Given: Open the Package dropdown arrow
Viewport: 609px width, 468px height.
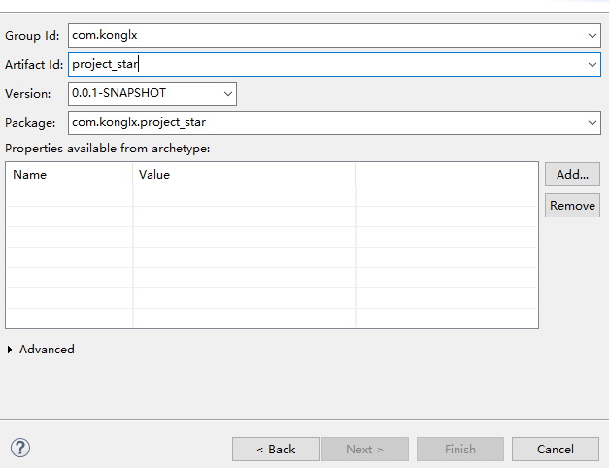Looking at the screenshot, I should [x=592, y=123].
